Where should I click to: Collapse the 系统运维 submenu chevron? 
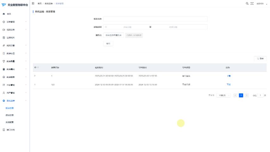click(26, 101)
